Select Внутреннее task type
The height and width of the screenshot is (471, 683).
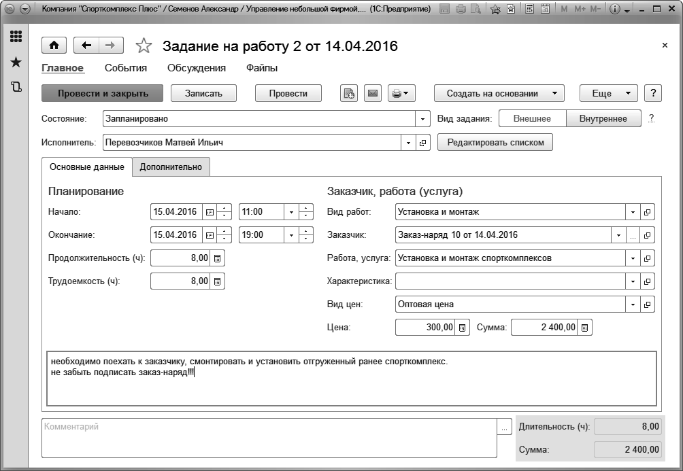coord(603,118)
